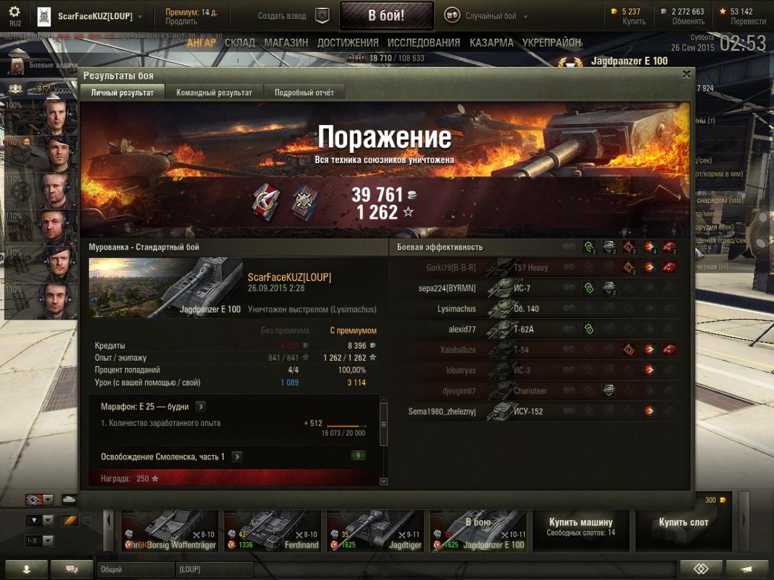
Task: Click the Купить слот button
Action: [x=684, y=522]
